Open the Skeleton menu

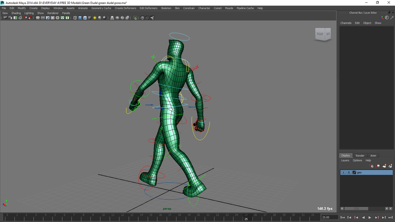point(166,8)
